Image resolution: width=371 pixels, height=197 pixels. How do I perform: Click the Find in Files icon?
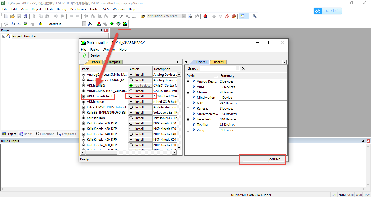[190, 16]
